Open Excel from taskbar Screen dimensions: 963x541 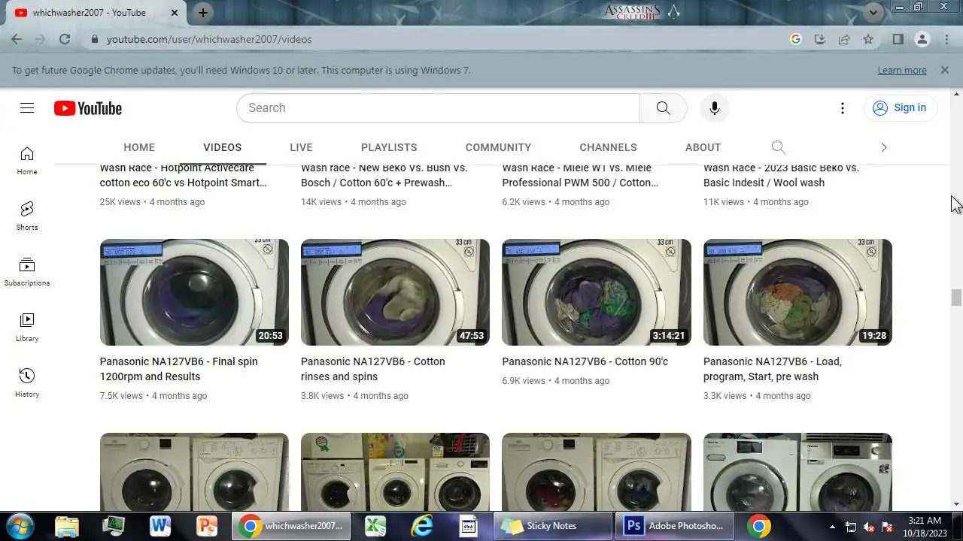click(x=375, y=526)
